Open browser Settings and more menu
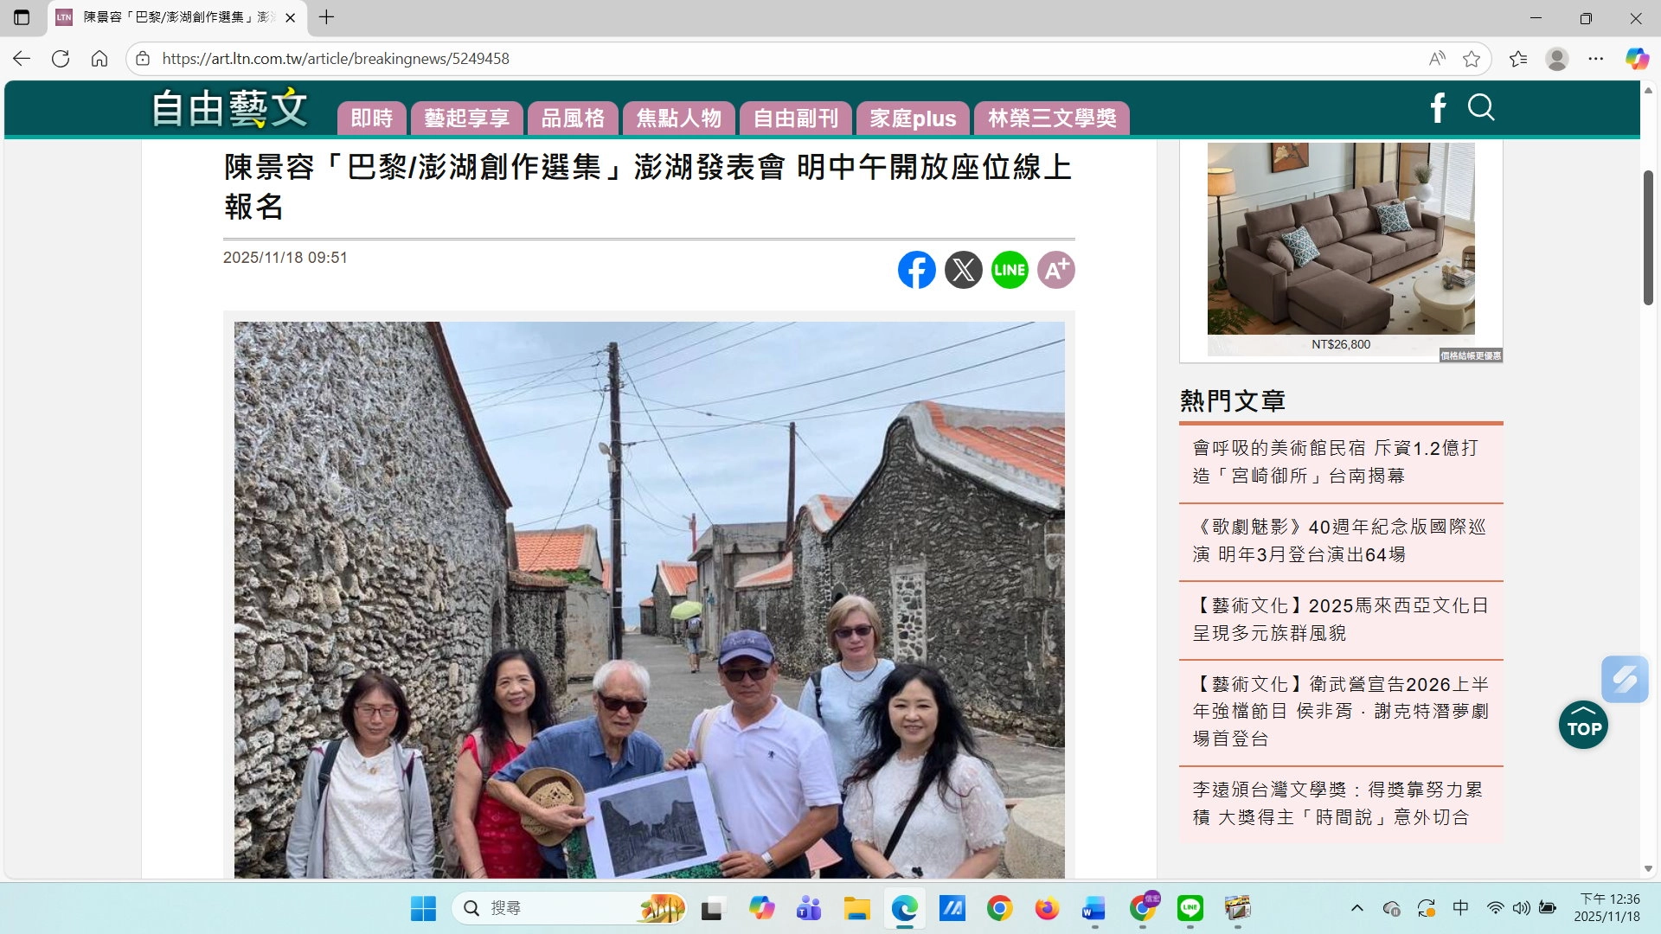This screenshot has height=934, width=1661. [x=1596, y=59]
